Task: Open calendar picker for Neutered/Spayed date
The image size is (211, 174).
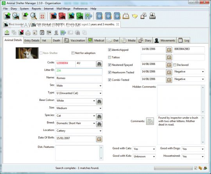Action: pyautogui.click(x=169, y=65)
